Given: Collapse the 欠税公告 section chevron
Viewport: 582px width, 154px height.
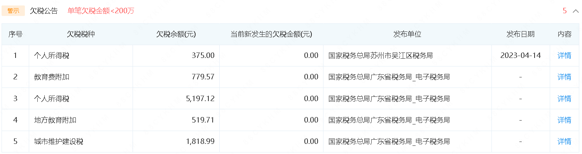Looking at the screenshot, I should 576,11.
